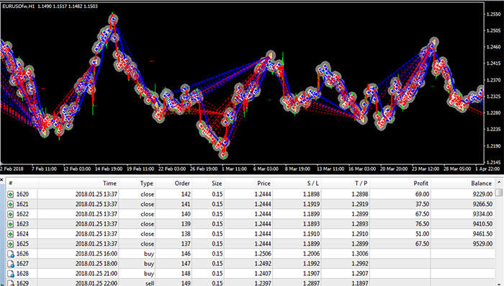504x286 pixels.
Task: Click the 1.2550 price scale label
Action: coord(493,14)
